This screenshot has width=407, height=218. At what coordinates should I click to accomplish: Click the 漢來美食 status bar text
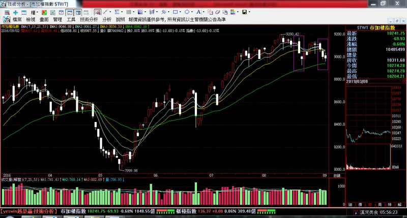tap(369, 212)
